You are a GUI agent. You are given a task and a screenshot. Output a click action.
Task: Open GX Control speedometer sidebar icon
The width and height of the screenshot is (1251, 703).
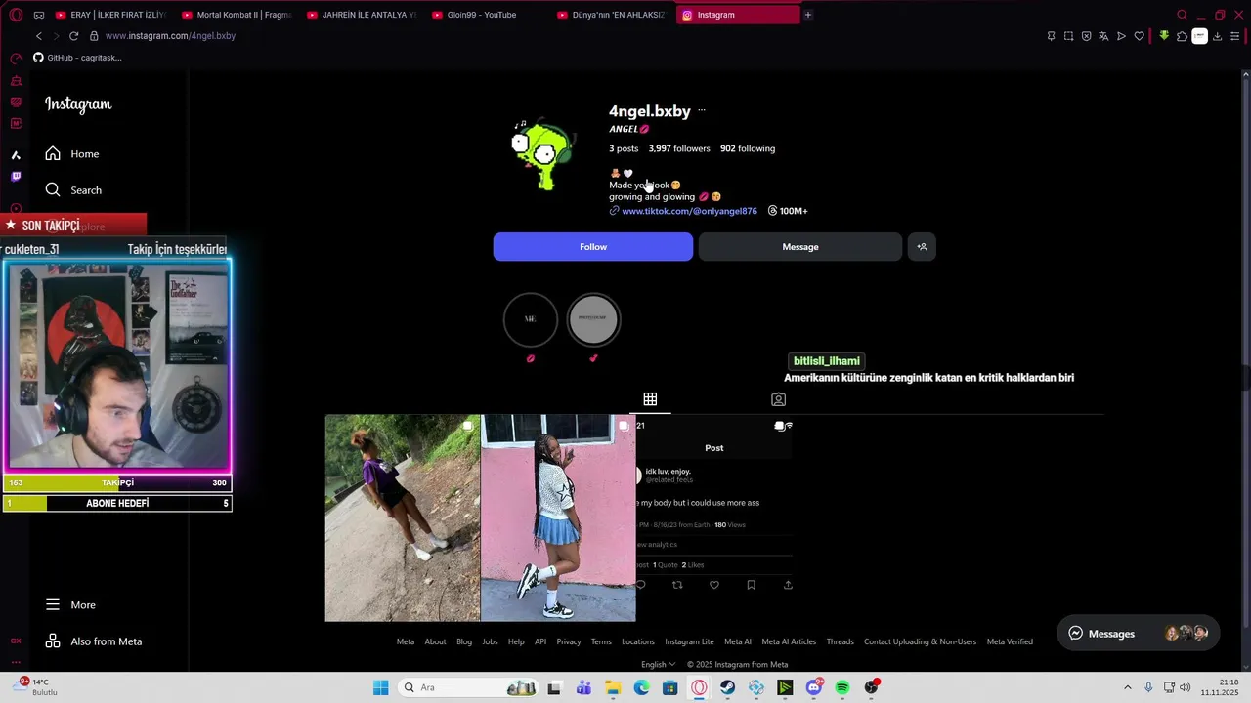[16, 59]
